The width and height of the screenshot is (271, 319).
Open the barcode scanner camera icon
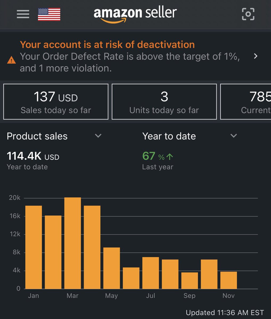coord(248,14)
